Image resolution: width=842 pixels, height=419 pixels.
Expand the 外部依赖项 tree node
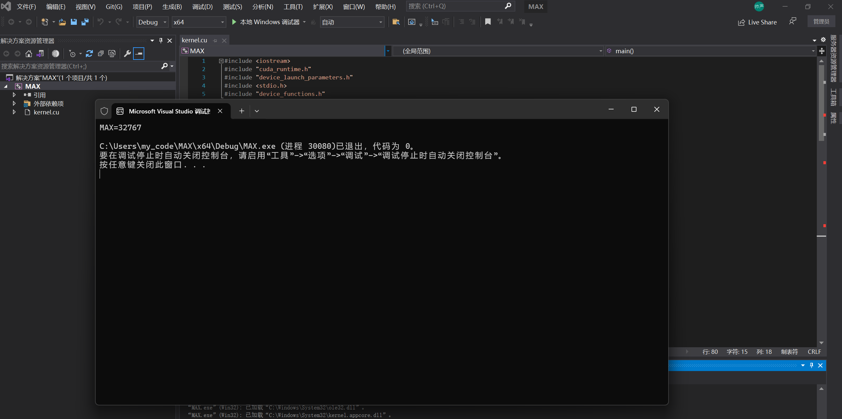[14, 104]
